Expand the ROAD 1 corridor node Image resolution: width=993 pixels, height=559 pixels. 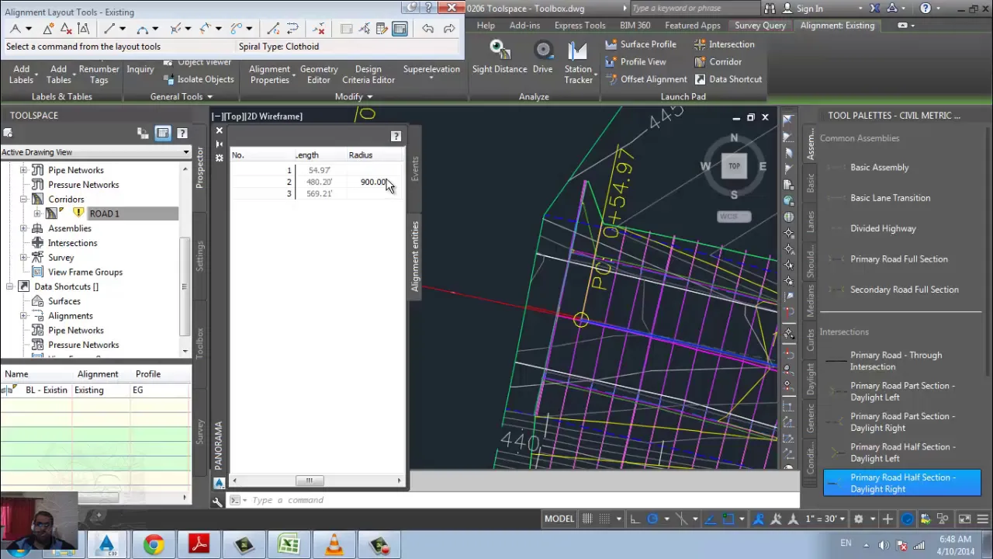pyautogui.click(x=37, y=214)
